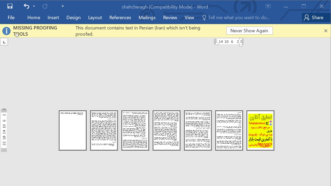Image resolution: width=331 pixels, height=186 pixels.
Task: Click the Undo arrow icon
Action: click(x=26, y=6)
